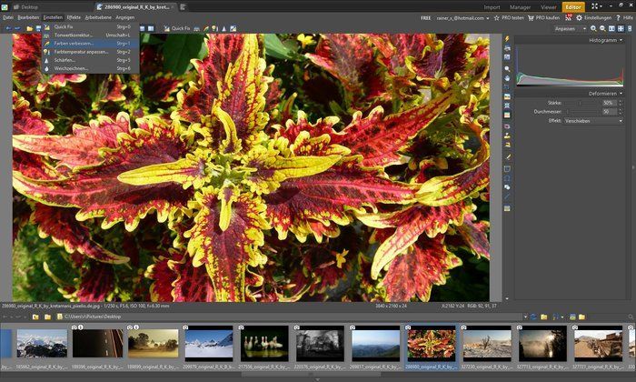636x382 pixels.
Task: Switch to the Import module tab
Action: pyautogui.click(x=492, y=7)
